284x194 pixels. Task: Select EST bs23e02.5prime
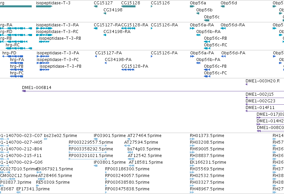tap(60, 136)
